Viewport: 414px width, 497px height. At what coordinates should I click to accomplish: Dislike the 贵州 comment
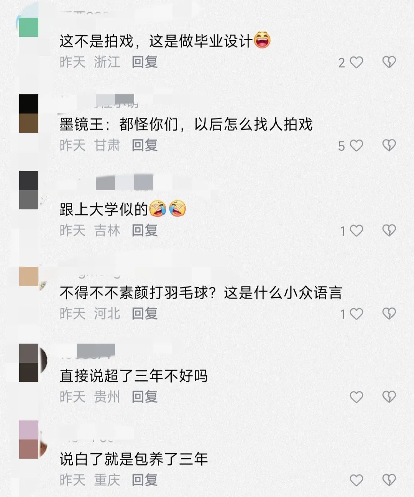[389, 397]
